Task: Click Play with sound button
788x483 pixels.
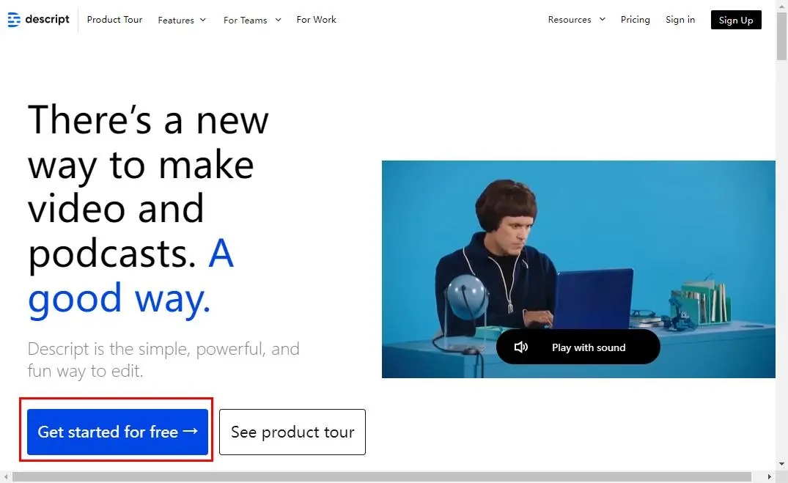Action: (x=578, y=347)
